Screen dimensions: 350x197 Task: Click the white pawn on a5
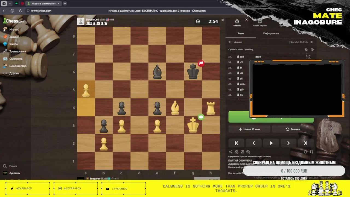tap(86, 90)
